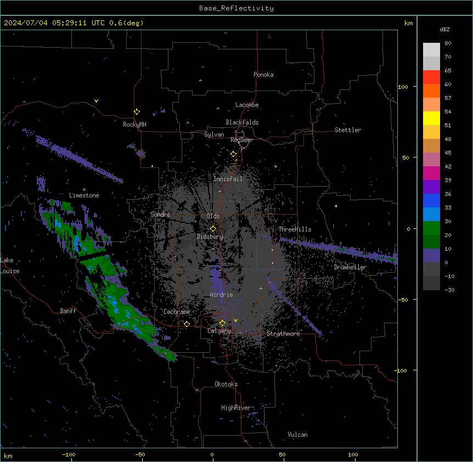Click the white asterisk marker east of Innisfail
This screenshot has height=462, width=473.
coord(275,166)
